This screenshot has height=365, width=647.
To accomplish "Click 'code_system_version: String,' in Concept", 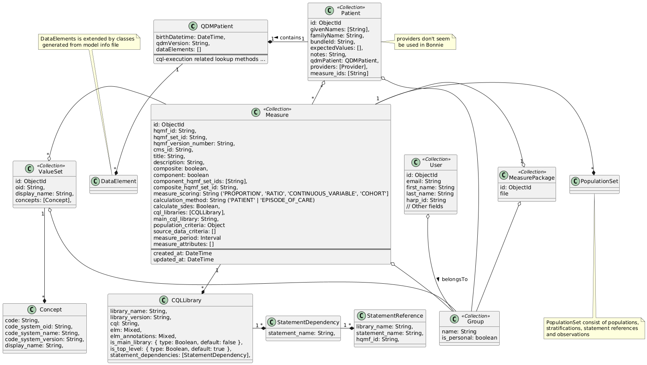I will pyautogui.click(x=44, y=339).
